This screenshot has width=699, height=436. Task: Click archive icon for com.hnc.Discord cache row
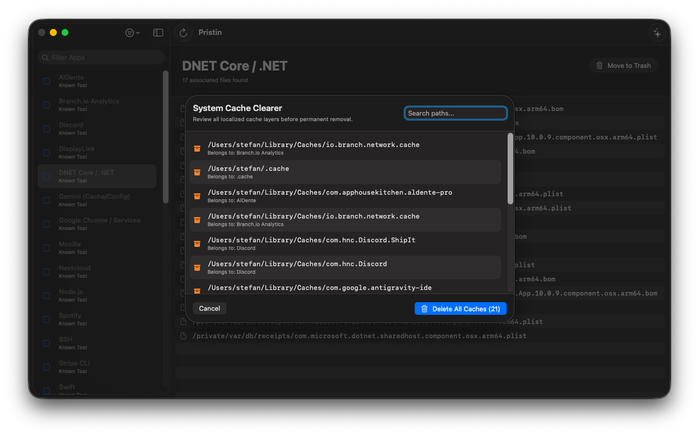tap(197, 268)
